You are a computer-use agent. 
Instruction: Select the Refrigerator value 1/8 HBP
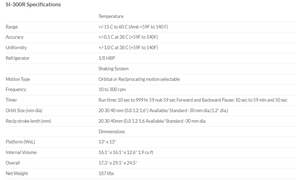point(106,58)
